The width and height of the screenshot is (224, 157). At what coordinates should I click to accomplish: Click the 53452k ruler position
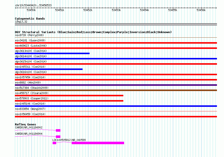pos(88,10)
